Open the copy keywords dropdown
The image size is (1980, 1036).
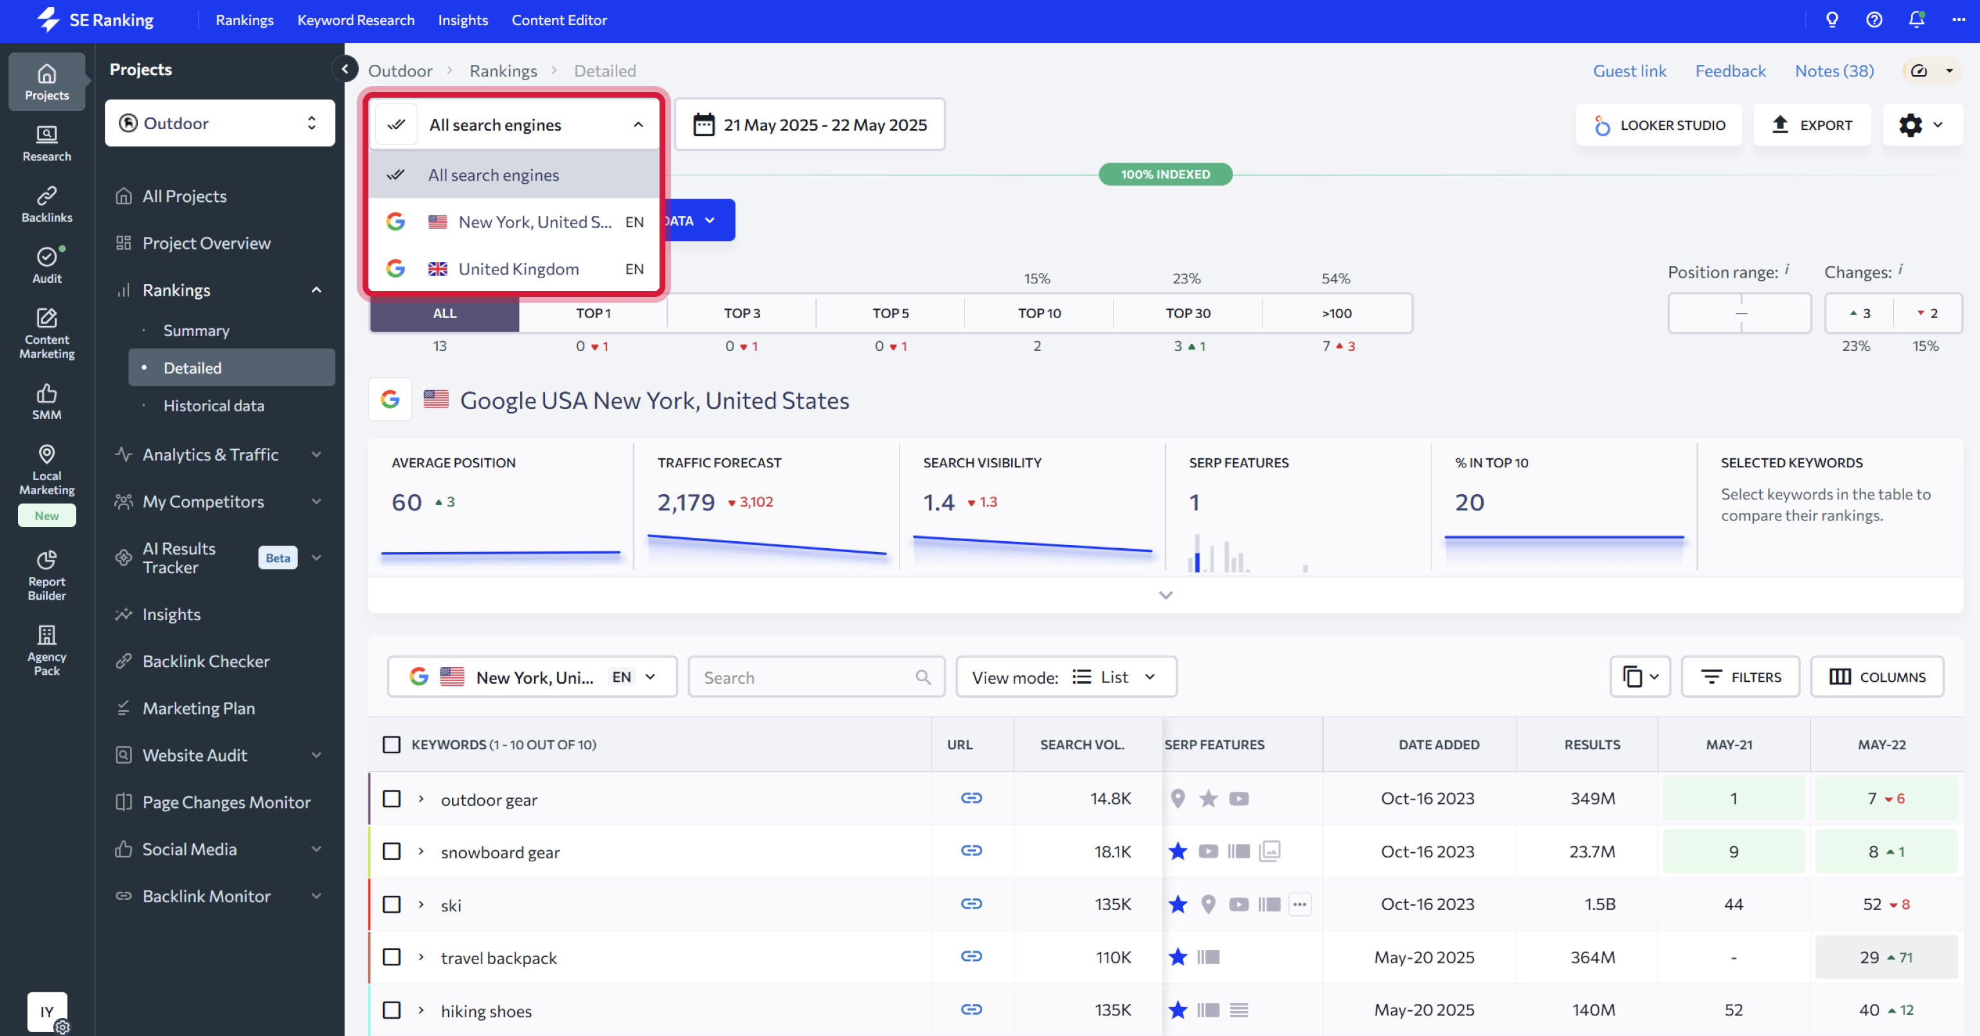1641,677
